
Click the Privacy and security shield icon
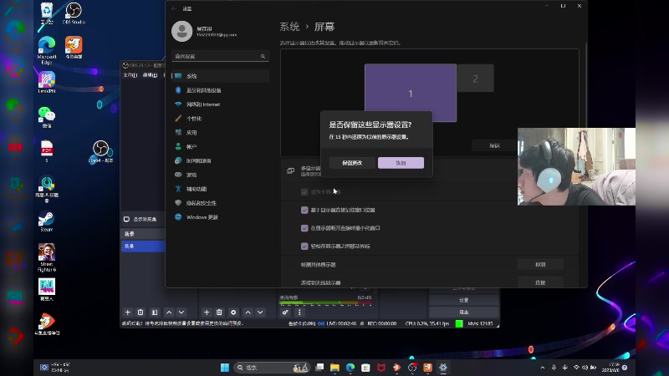(x=178, y=202)
